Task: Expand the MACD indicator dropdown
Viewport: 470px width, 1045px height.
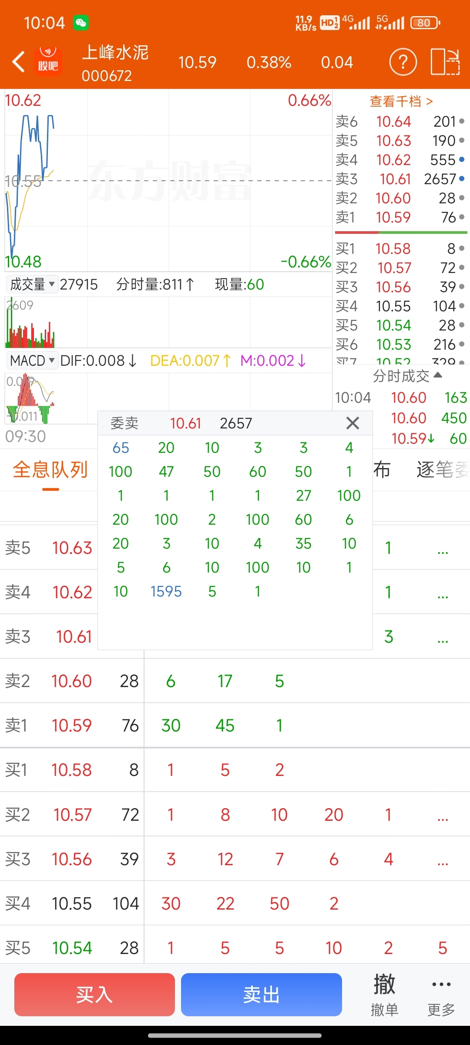Action: tap(32, 361)
